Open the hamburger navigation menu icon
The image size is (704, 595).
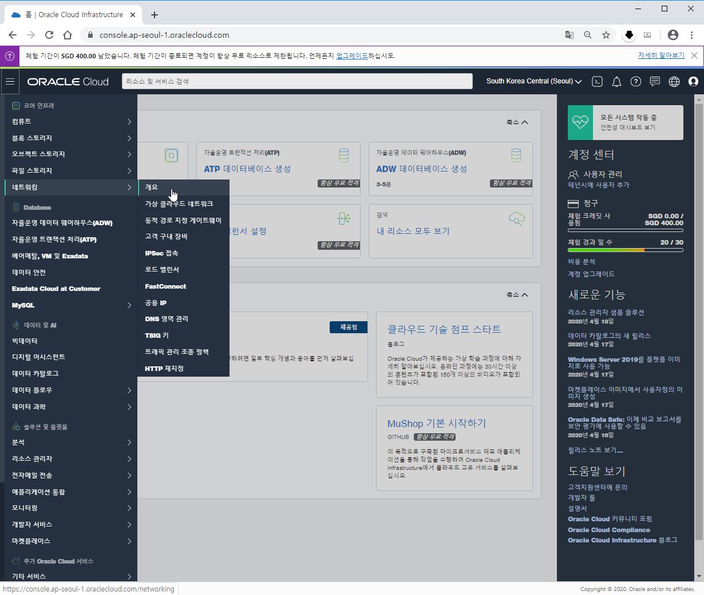10,82
